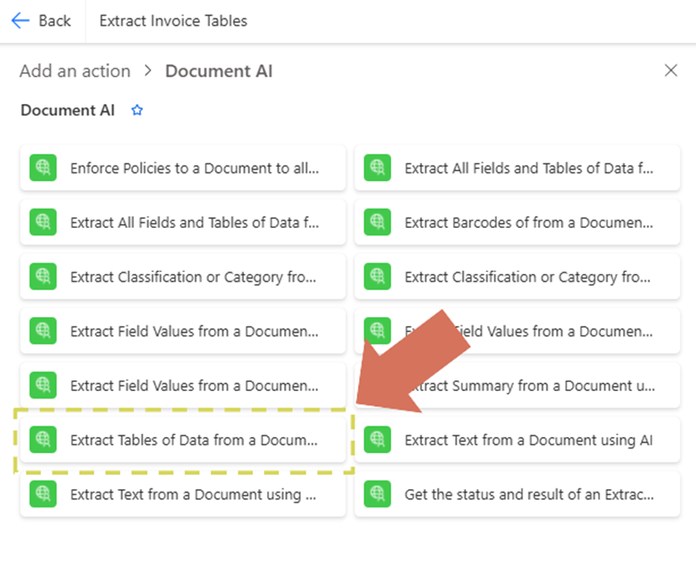The image size is (696, 580).
Task: Select the Extract Tables of Data from a Document action
Action: (183, 440)
